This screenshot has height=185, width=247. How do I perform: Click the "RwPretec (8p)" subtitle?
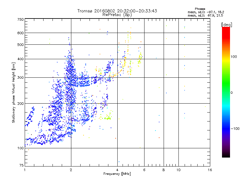click(117, 15)
